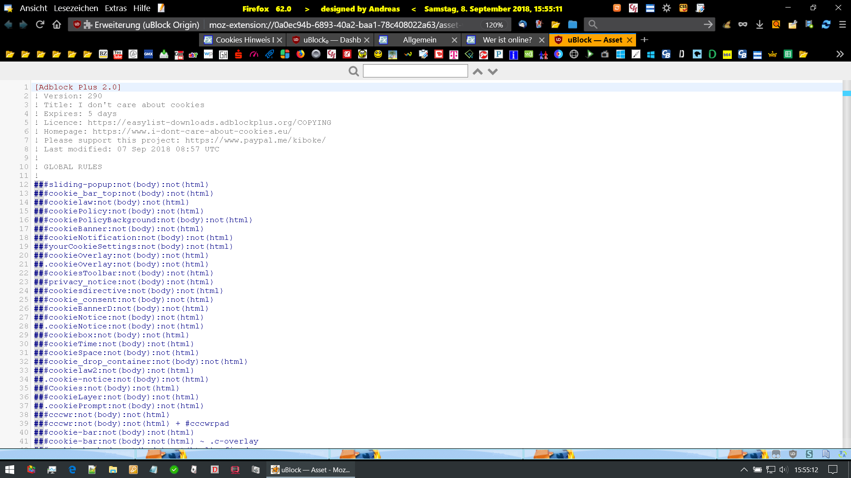Screen dimensions: 851x478
Task: Open the Firefox hamburger menu
Action: coord(843,25)
